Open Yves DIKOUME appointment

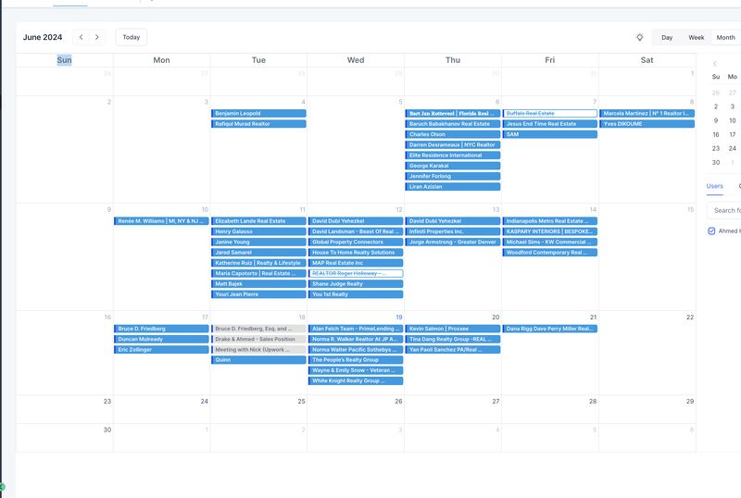click(x=647, y=124)
